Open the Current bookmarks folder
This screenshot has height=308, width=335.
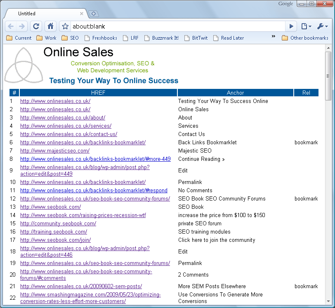point(19,38)
